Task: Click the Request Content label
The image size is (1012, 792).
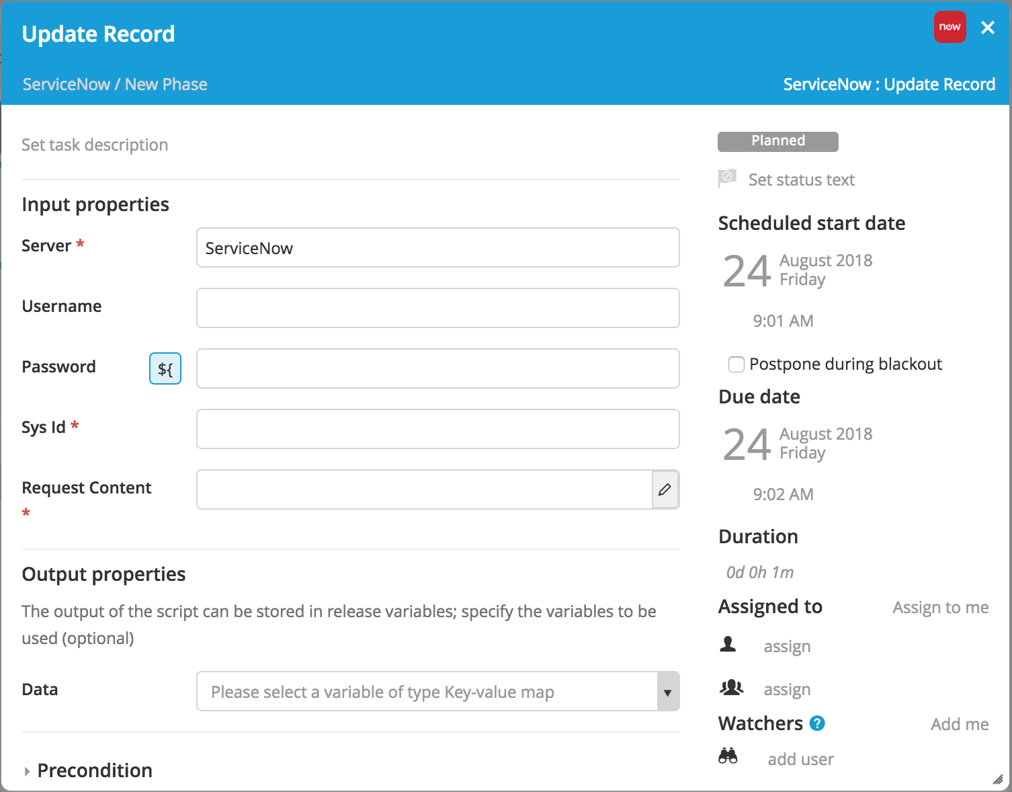Action: coord(87,487)
